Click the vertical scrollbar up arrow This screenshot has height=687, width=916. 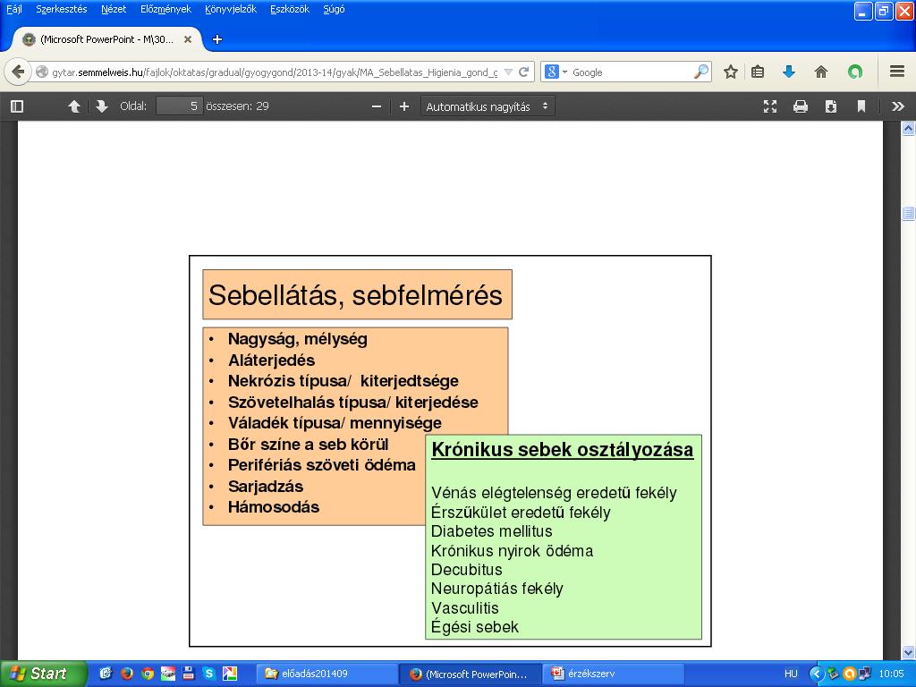tap(908, 129)
